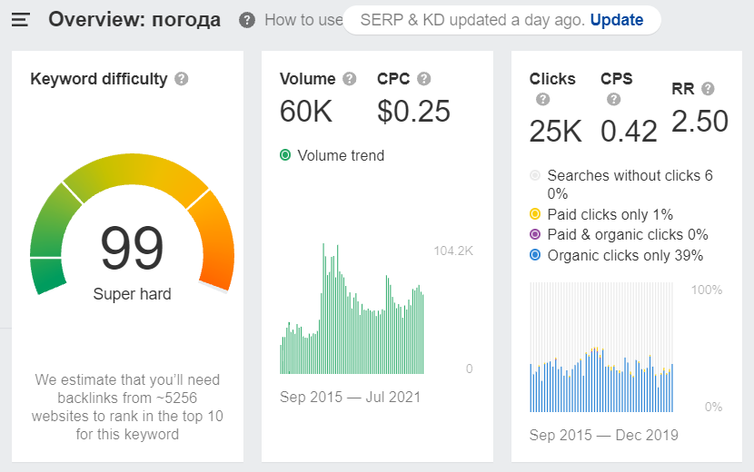The height and width of the screenshot is (472, 754).
Task: Click the Overview: погода page title
Action: (134, 20)
